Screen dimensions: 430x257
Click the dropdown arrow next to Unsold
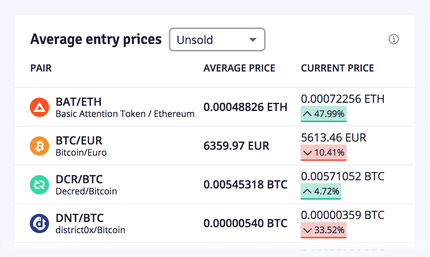pos(253,40)
